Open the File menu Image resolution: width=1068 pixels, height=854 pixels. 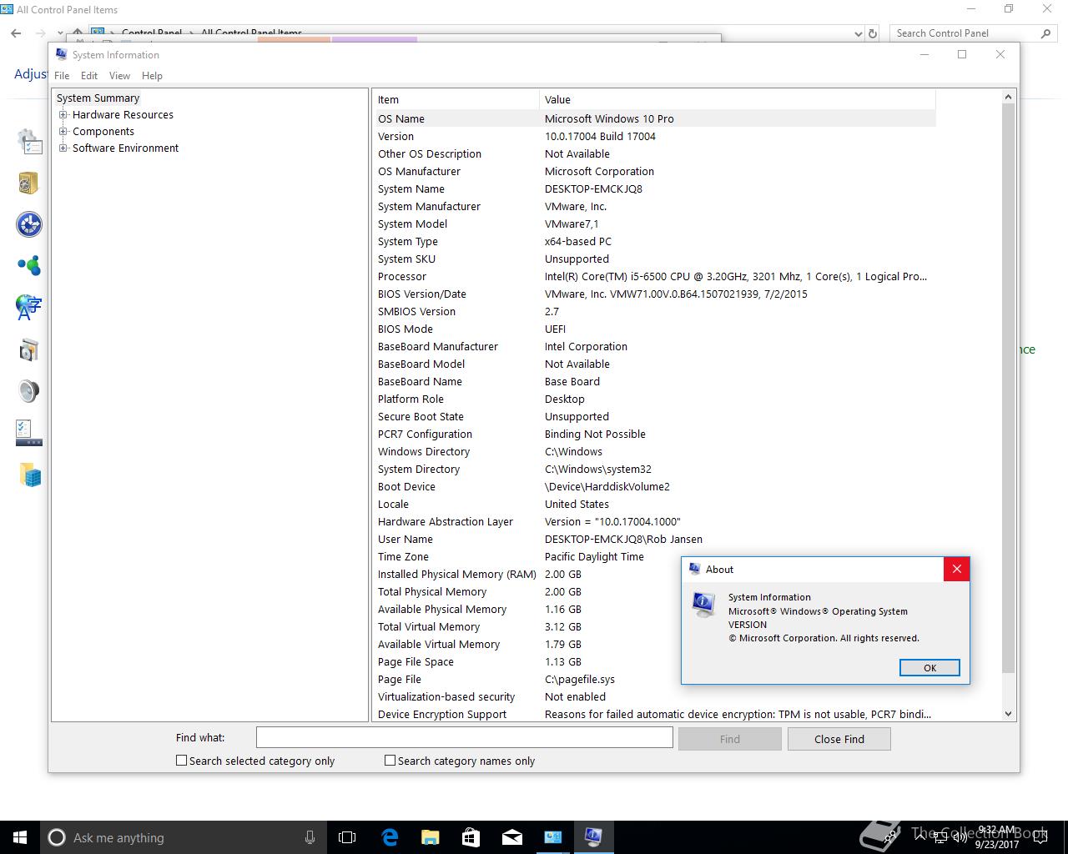[x=62, y=75]
